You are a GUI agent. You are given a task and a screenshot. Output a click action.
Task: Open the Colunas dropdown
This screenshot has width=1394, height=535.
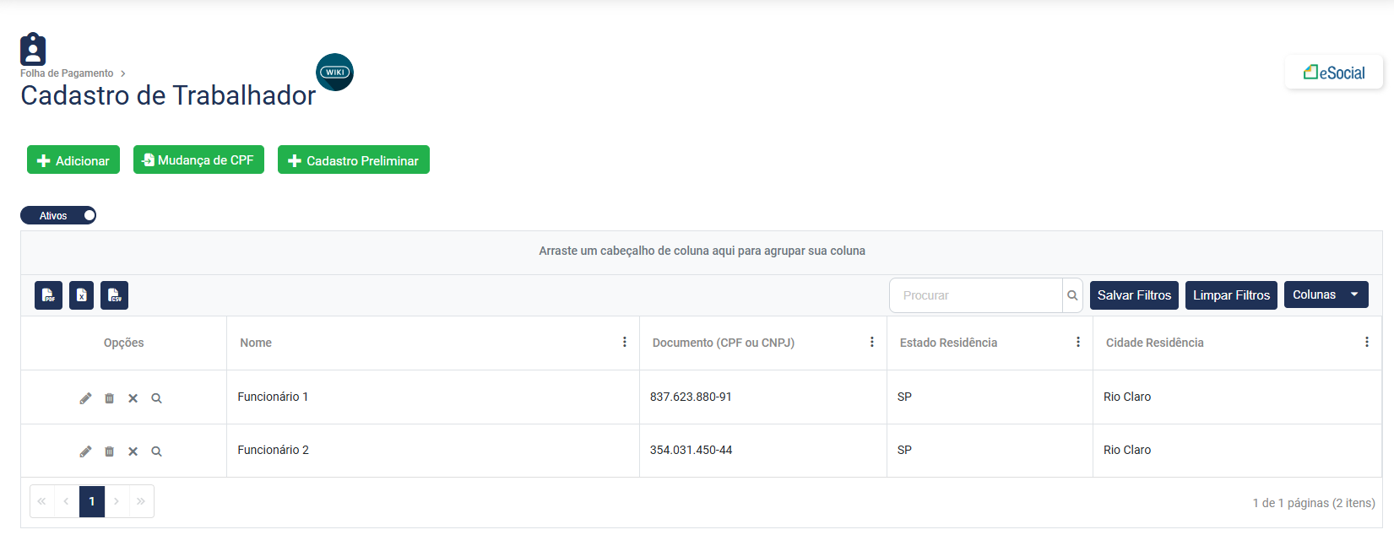coord(1326,295)
